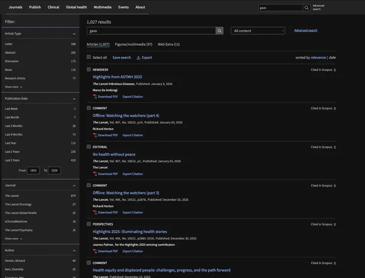This screenshot has width=365, height=278.
Task: Open article Offline: Watching the watchers (part 3)
Action: point(126,193)
